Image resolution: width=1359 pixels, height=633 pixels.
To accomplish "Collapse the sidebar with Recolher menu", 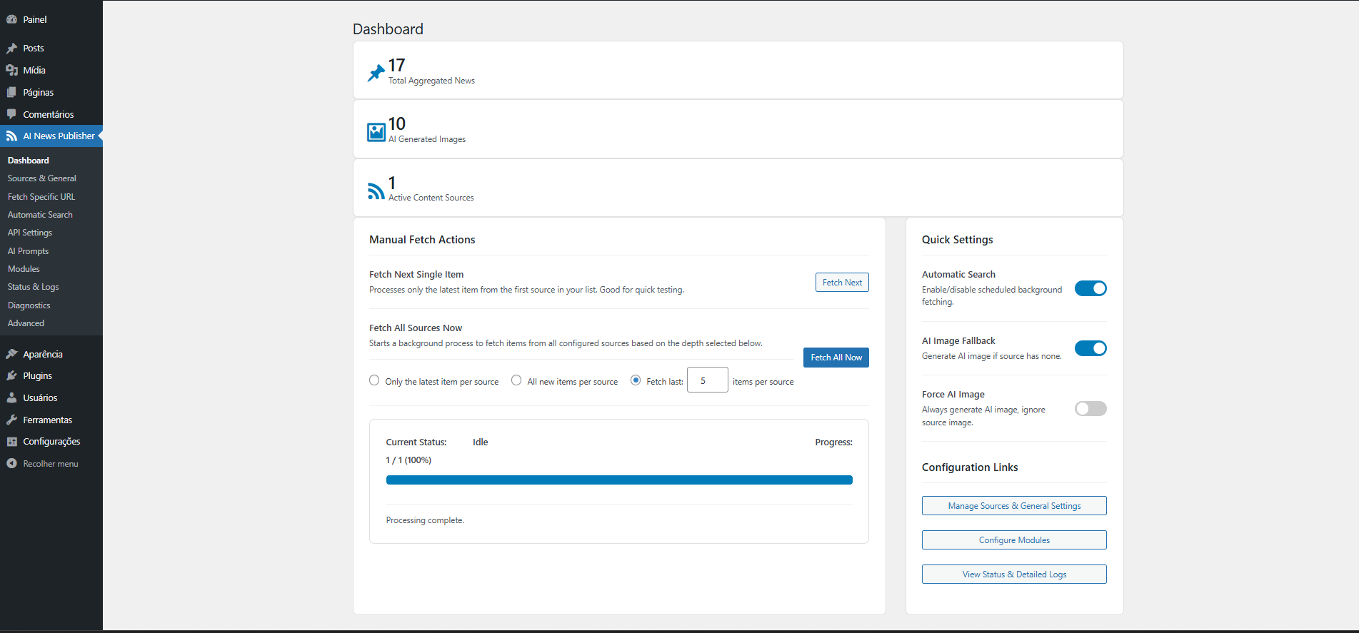I will 50,464.
